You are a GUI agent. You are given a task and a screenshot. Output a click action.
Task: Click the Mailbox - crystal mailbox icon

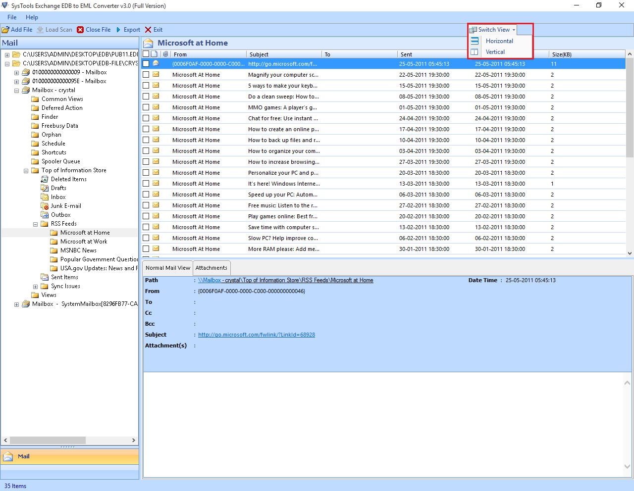coord(26,90)
